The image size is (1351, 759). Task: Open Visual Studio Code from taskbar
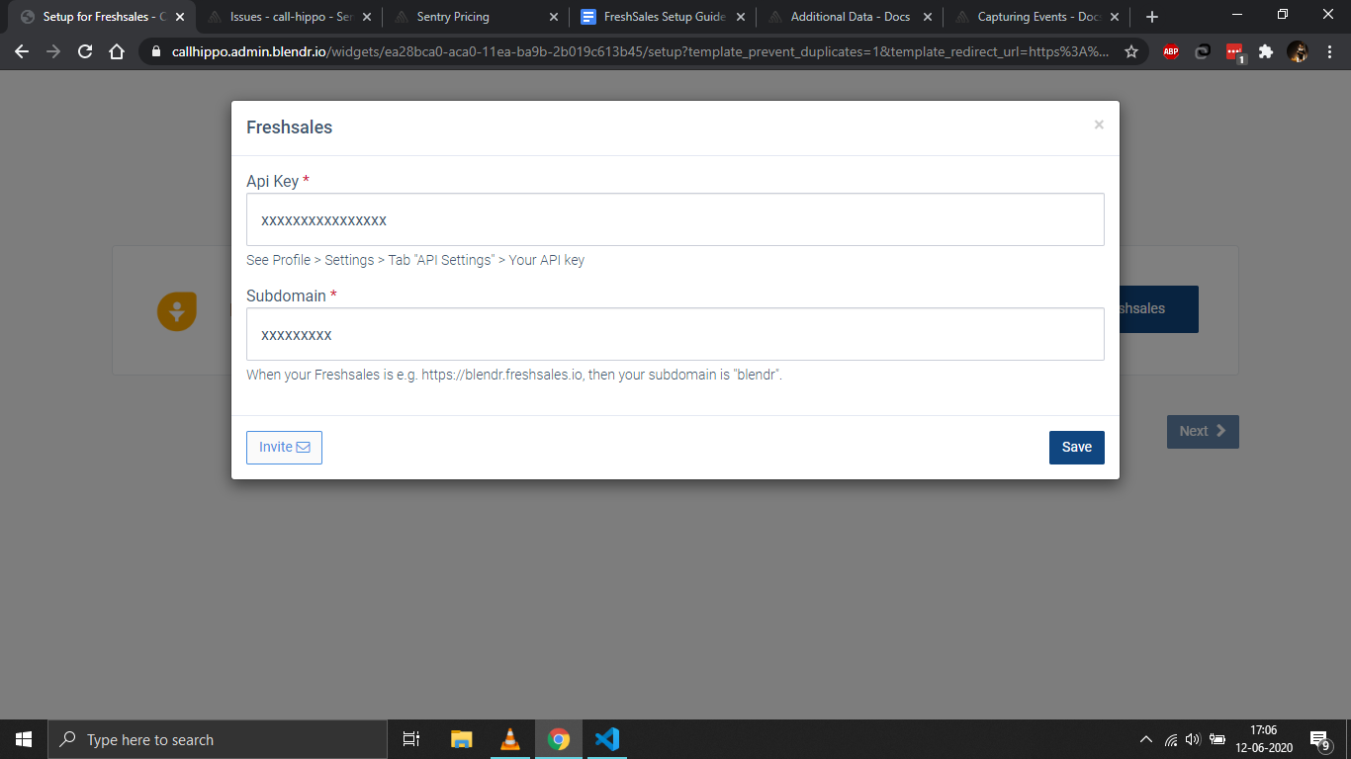607,739
